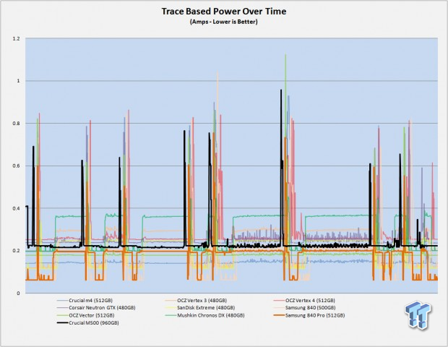Viewport: 448px width, 347px height.
Task: Click the green line swatch for Mushkin Chronos DX
Action: (171, 316)
